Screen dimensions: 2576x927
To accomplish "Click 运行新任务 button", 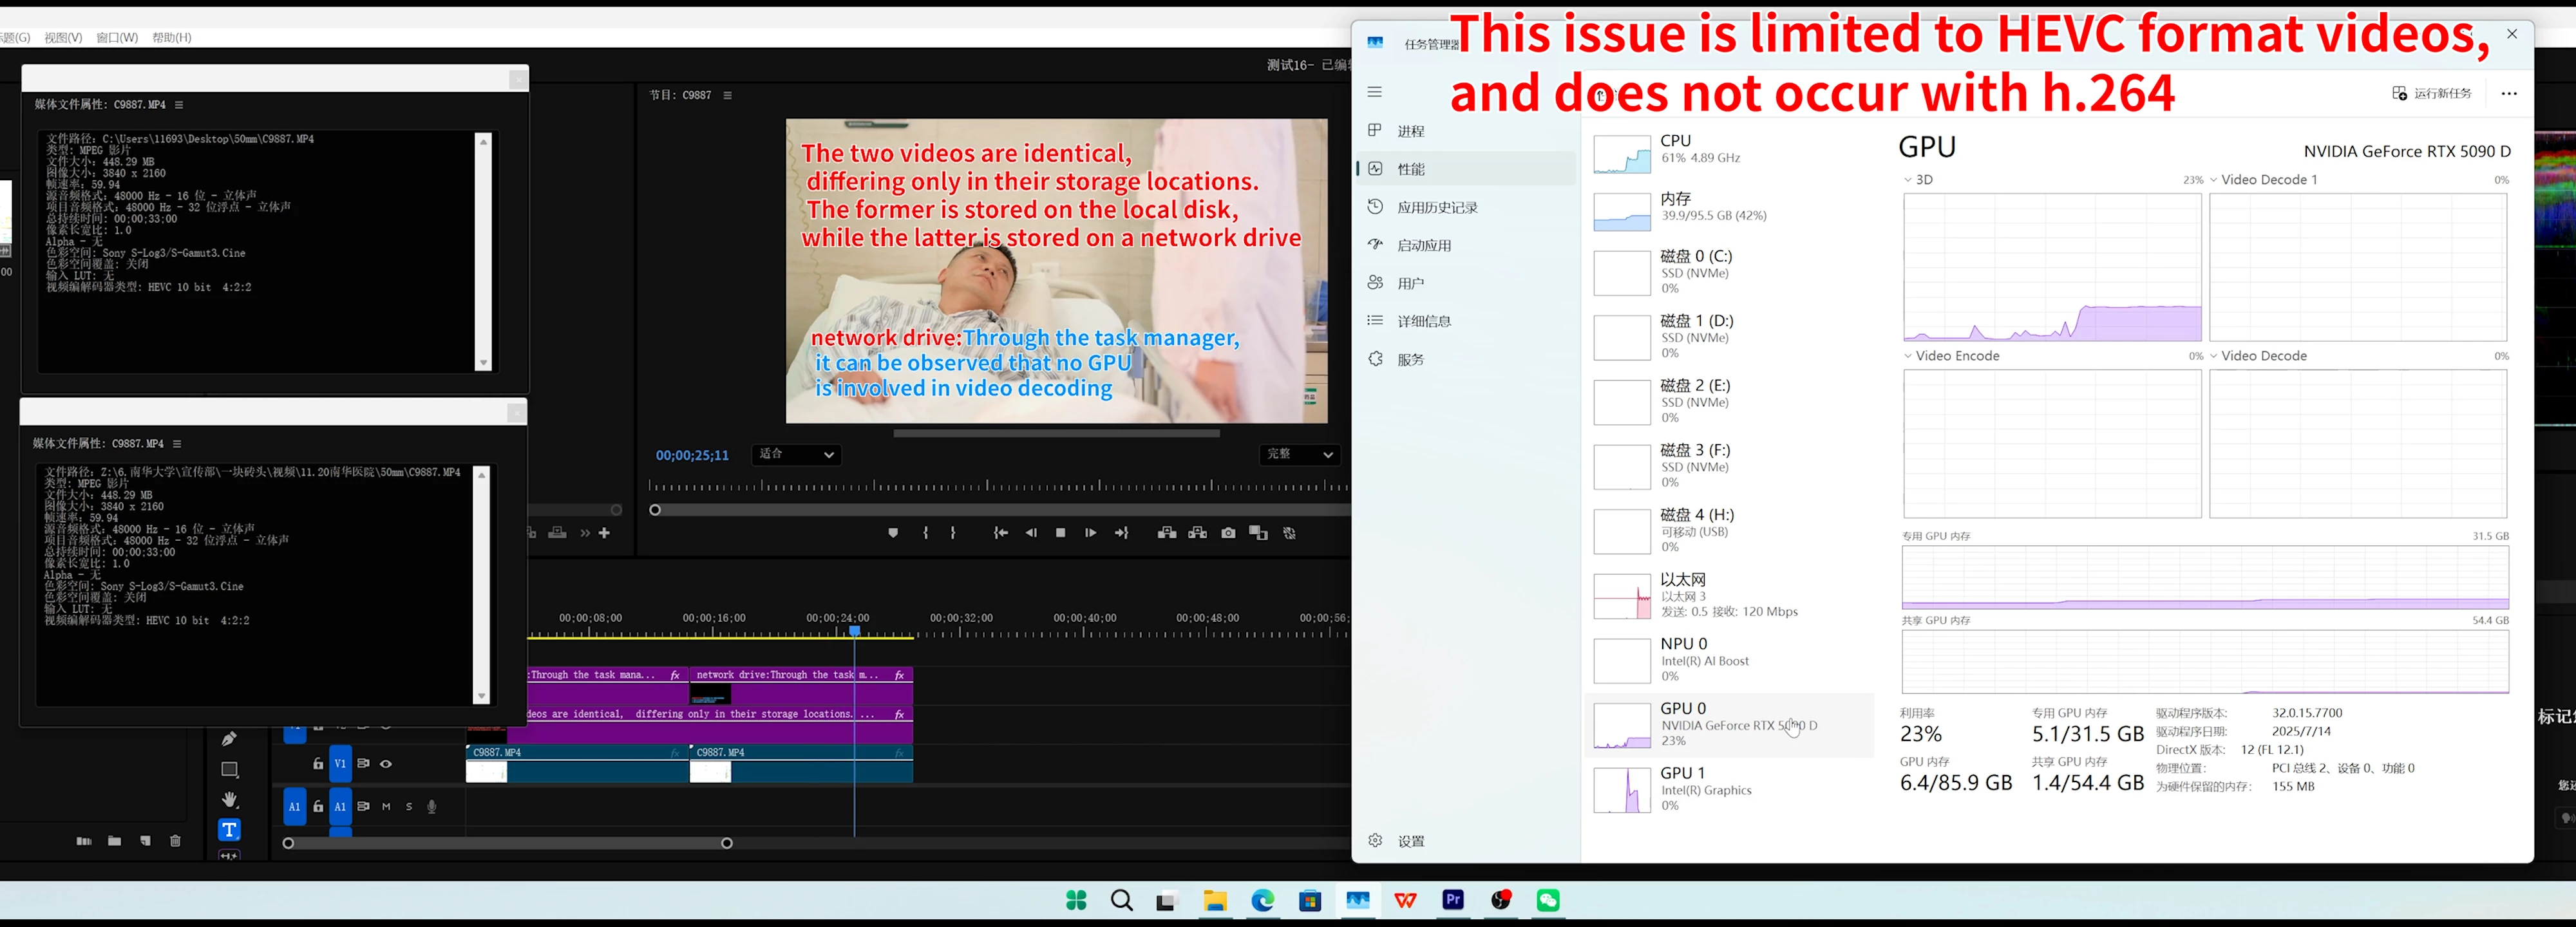I will click(2431, 93).
